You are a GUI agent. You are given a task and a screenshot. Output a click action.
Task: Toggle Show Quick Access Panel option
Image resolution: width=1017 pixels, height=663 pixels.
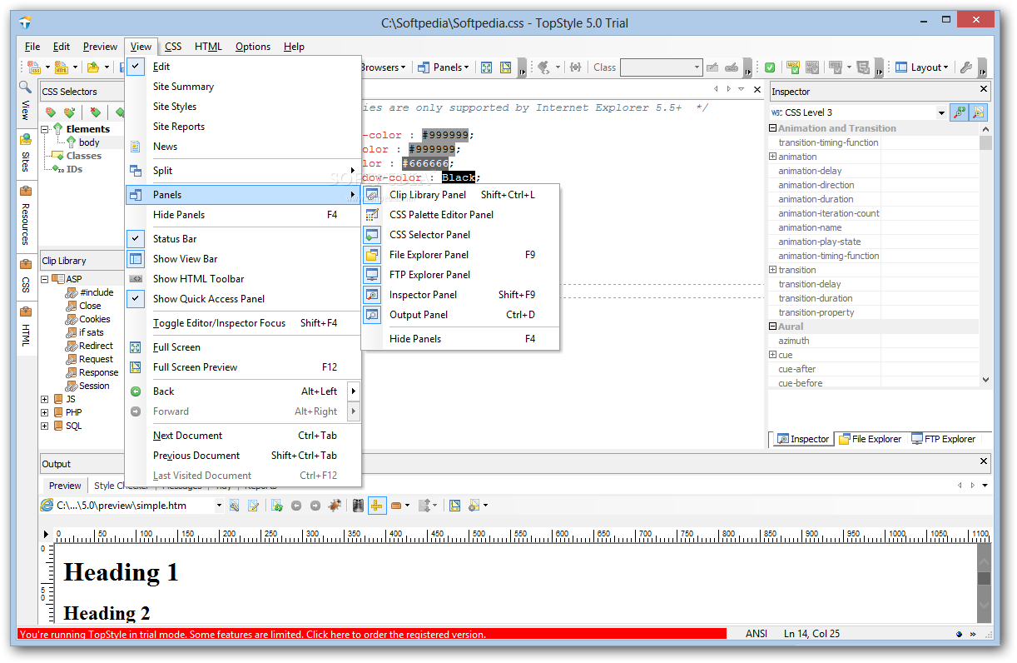click(136, 299)
